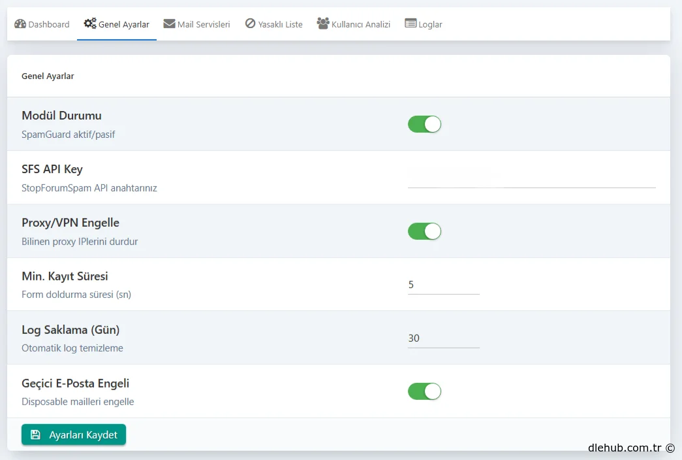Select the Log Saklama days field
The width and height of the screenshot is (682, 460).
pyautogui.click(x=443, y=338)
